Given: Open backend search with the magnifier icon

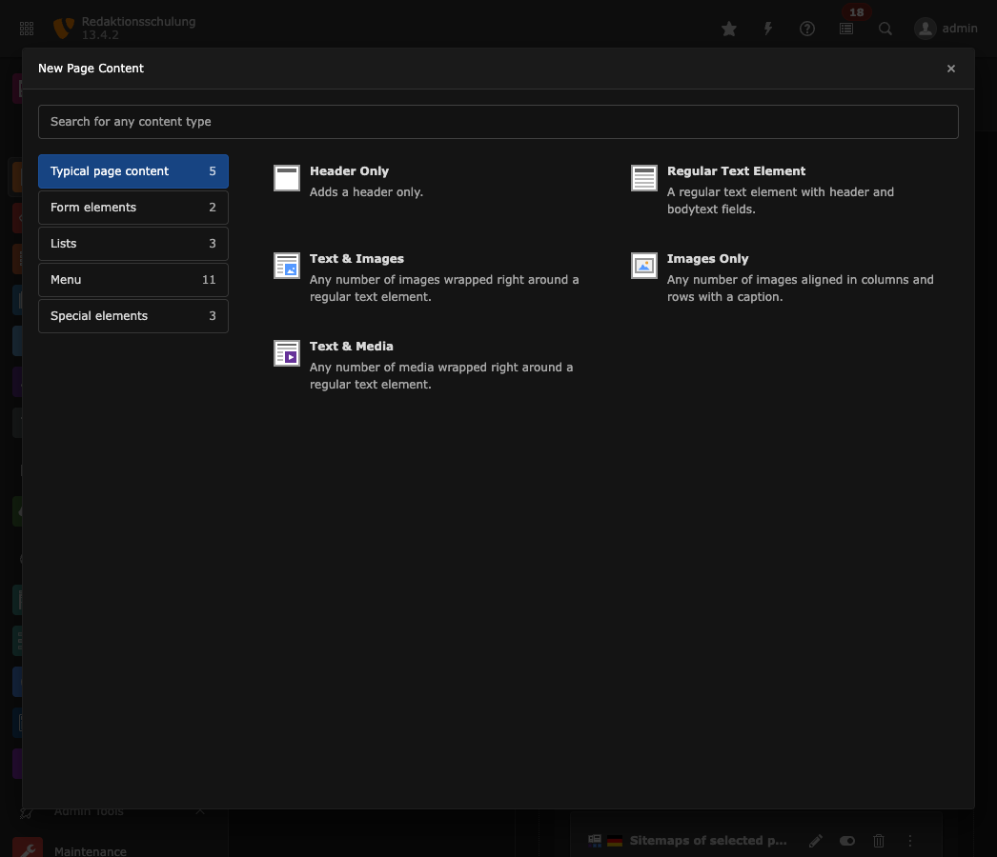Looking at the screenshot, I should 885,29.
